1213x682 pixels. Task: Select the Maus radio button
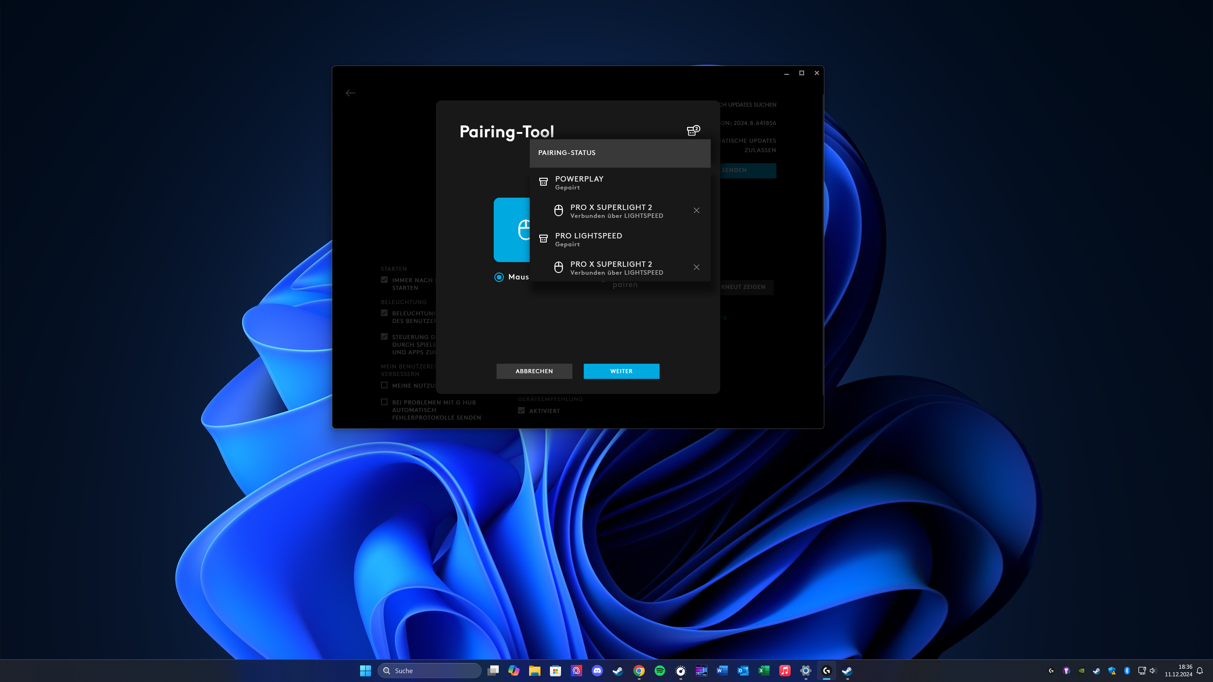(499, 277)
